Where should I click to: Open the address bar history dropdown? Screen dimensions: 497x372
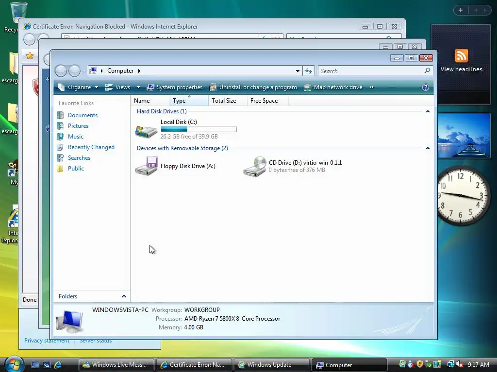pos(298,71)
